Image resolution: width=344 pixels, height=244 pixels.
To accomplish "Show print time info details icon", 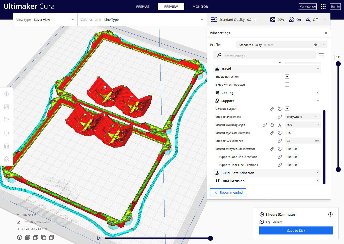I will click(x=330, y=214).
